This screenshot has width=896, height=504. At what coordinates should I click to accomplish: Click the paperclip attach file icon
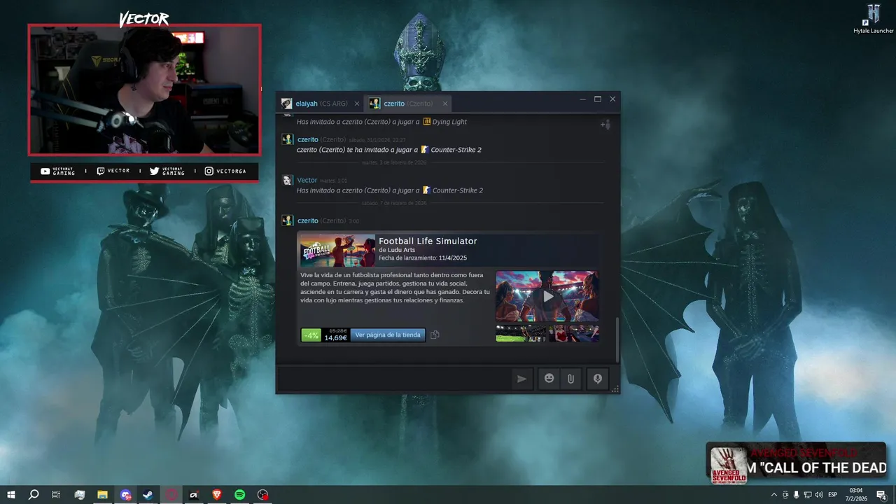tap(570, 379)
